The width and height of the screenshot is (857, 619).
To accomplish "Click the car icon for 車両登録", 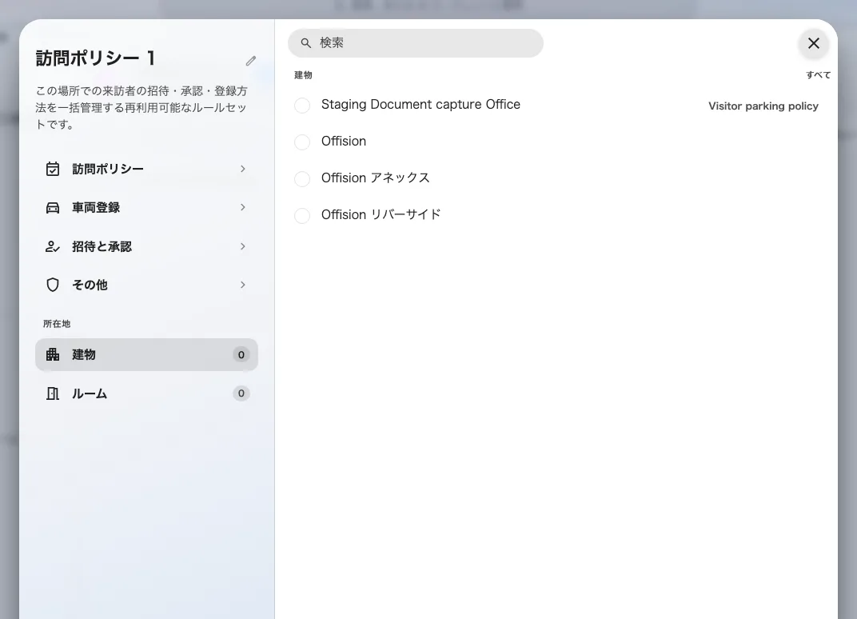I will [53, 208].
